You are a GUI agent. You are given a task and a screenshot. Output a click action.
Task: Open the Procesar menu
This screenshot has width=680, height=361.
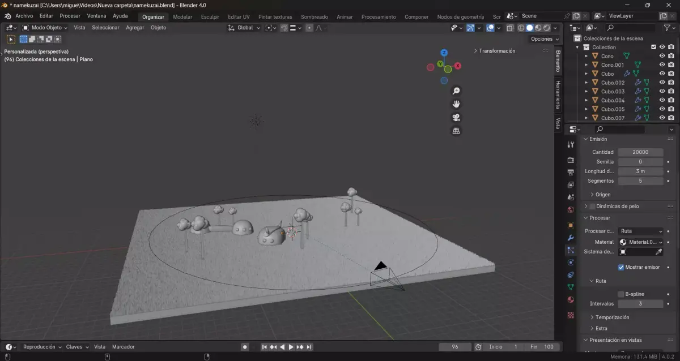click(x=70, y=16)
